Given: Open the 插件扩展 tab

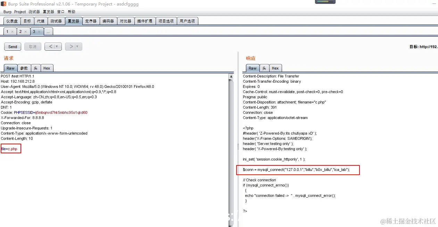Looking at the screenshot, I should pyautogui.click(x=145, y=21).
